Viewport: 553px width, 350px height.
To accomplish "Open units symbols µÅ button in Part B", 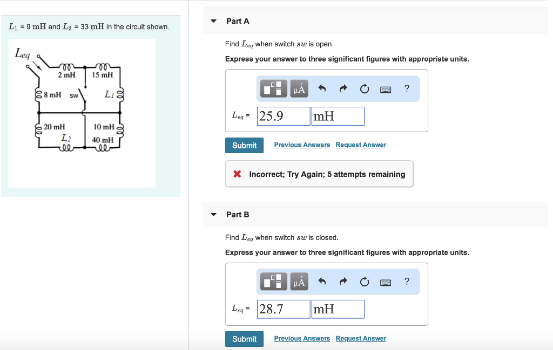I will pyautogui.click(x=299, y=282).
